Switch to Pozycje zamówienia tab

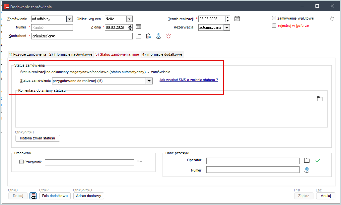click(x=28, y=54)
